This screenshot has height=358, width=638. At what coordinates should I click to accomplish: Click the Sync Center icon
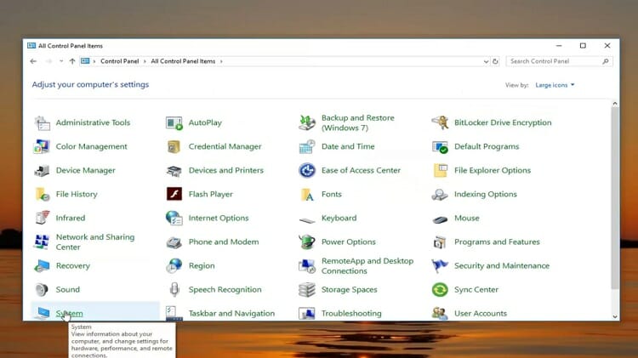(x=440, y=290)
